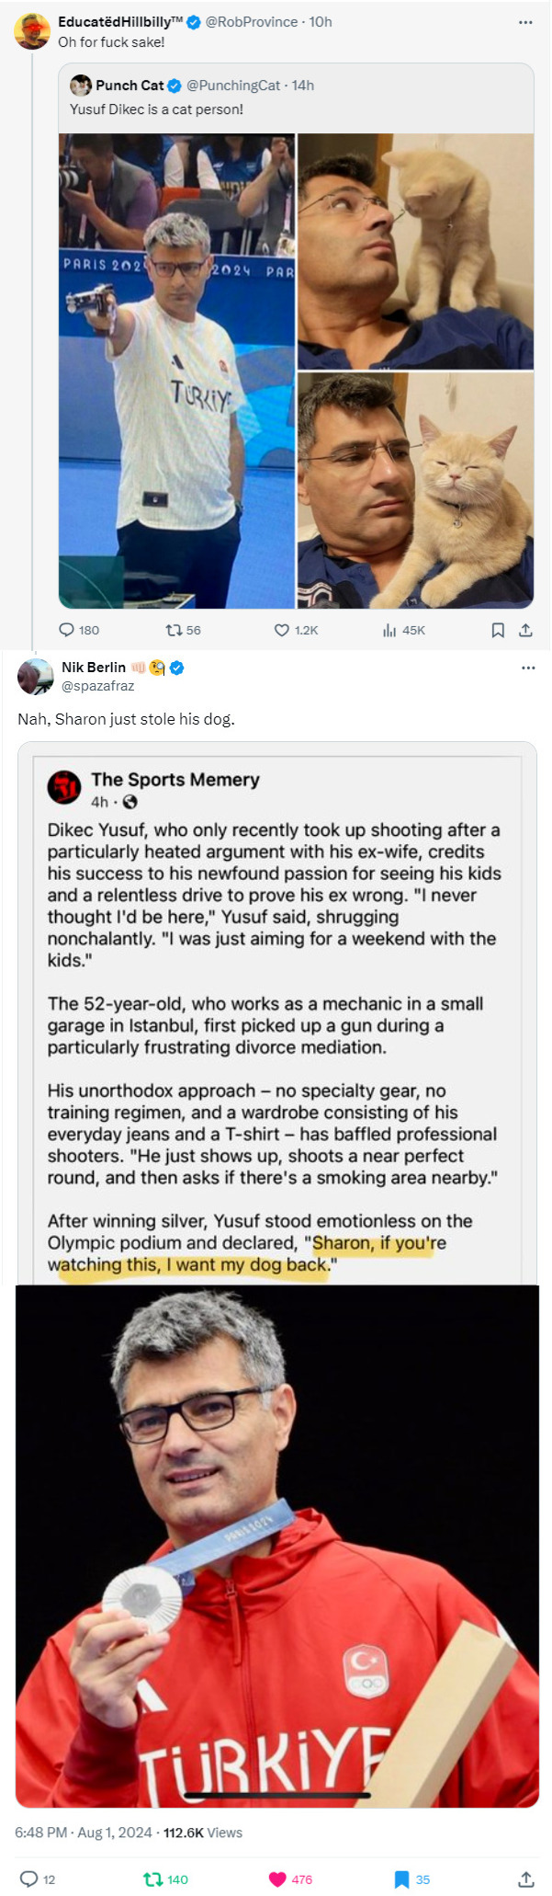This screenshot has width=552, height=1896.
Task: Reply to Nik Berlin's tweet
Action: [x=28, y=1879]
